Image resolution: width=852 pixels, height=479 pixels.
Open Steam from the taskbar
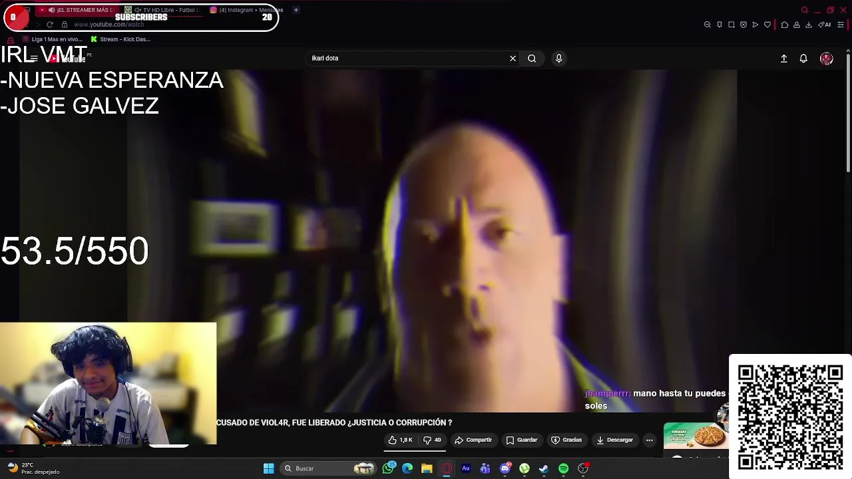click(544, 468)
